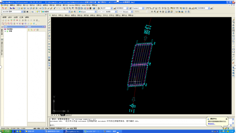Viewport: 236px width, 133px height.
Task: Open the Standard table style dropdown
Action: [x=143, y=8]
